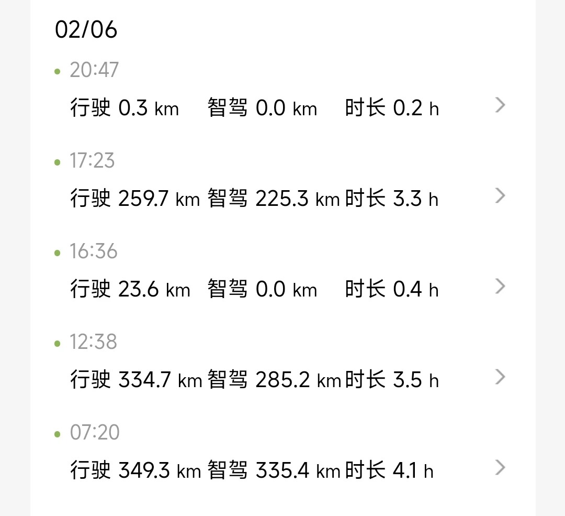Click the chevron beside the 16:36 trip
Viewport: 565px width, 516px height.
coord(500,286)
